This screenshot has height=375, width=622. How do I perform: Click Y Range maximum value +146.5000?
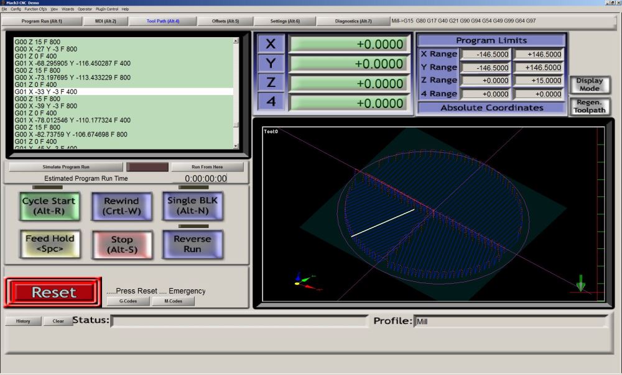click(x=538, y=68)
